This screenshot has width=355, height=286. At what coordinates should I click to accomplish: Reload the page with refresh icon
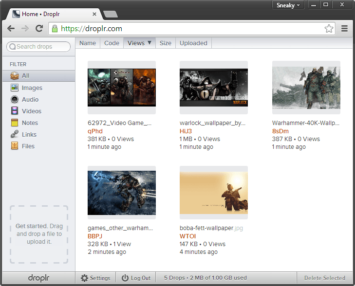(39, 28)
